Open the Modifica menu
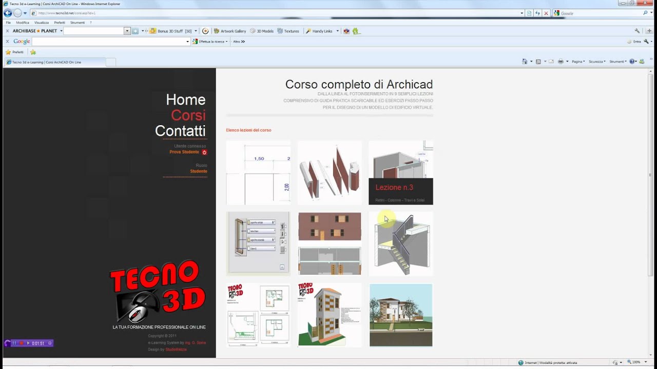 [x=23, y=23]
